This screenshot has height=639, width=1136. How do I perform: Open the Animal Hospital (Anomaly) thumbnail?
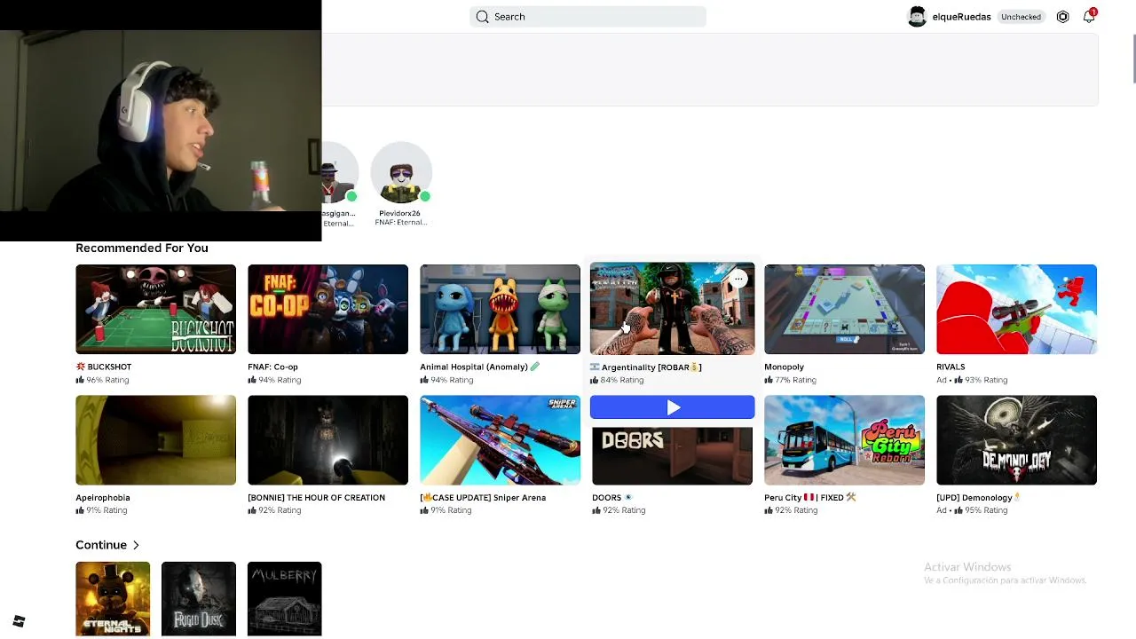pos(500,309)
